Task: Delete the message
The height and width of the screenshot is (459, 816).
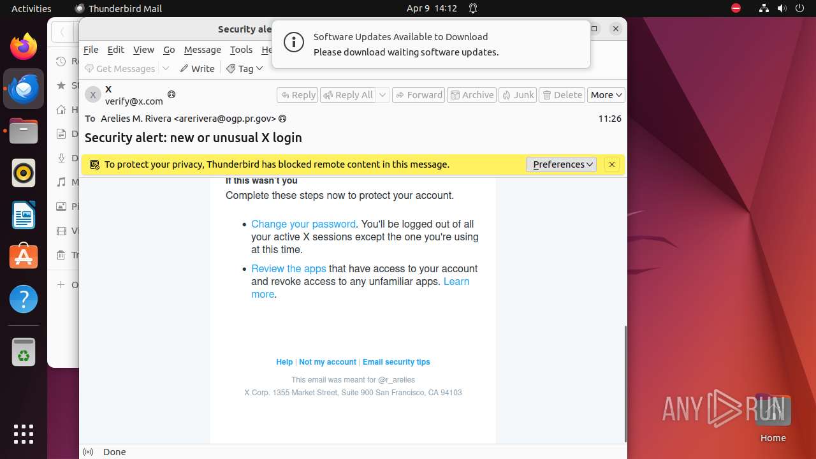Action: (562, 95)
